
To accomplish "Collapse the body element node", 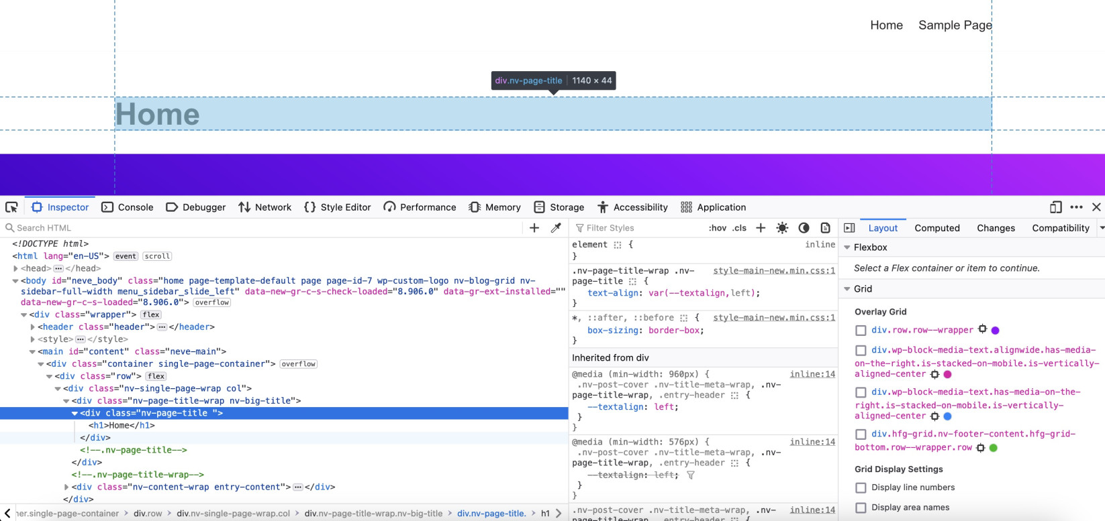I will (x=15, y=281).
